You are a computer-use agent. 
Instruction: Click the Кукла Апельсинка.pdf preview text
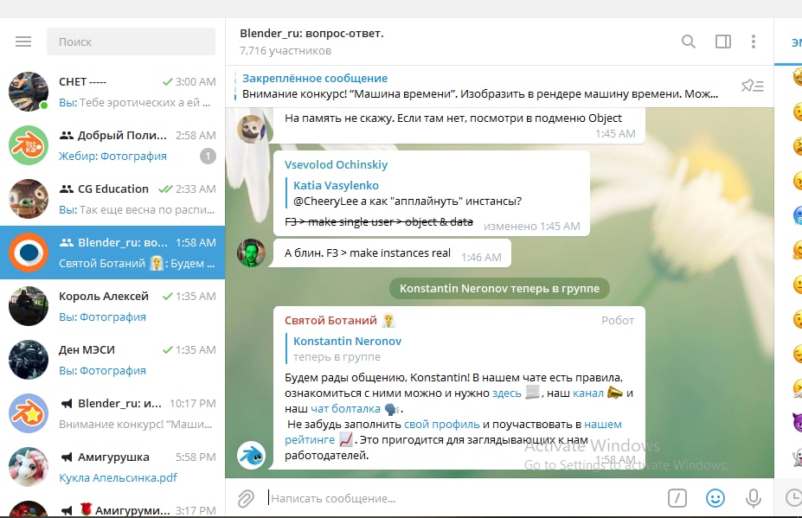click(118, 477)
